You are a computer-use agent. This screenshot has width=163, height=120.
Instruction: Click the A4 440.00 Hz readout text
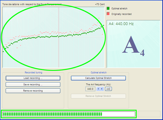coord(121,24)
